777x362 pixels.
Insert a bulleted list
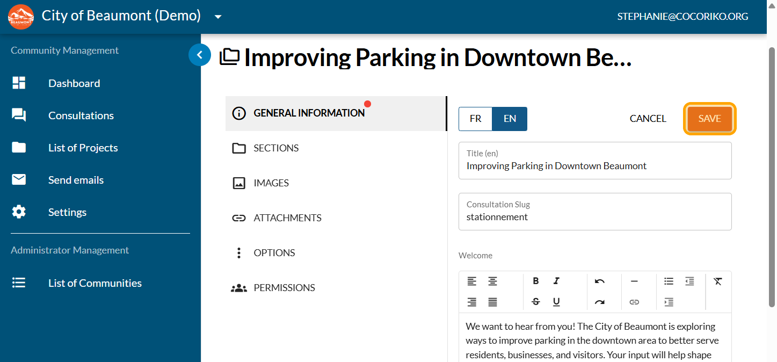click(x=669, y=281)
